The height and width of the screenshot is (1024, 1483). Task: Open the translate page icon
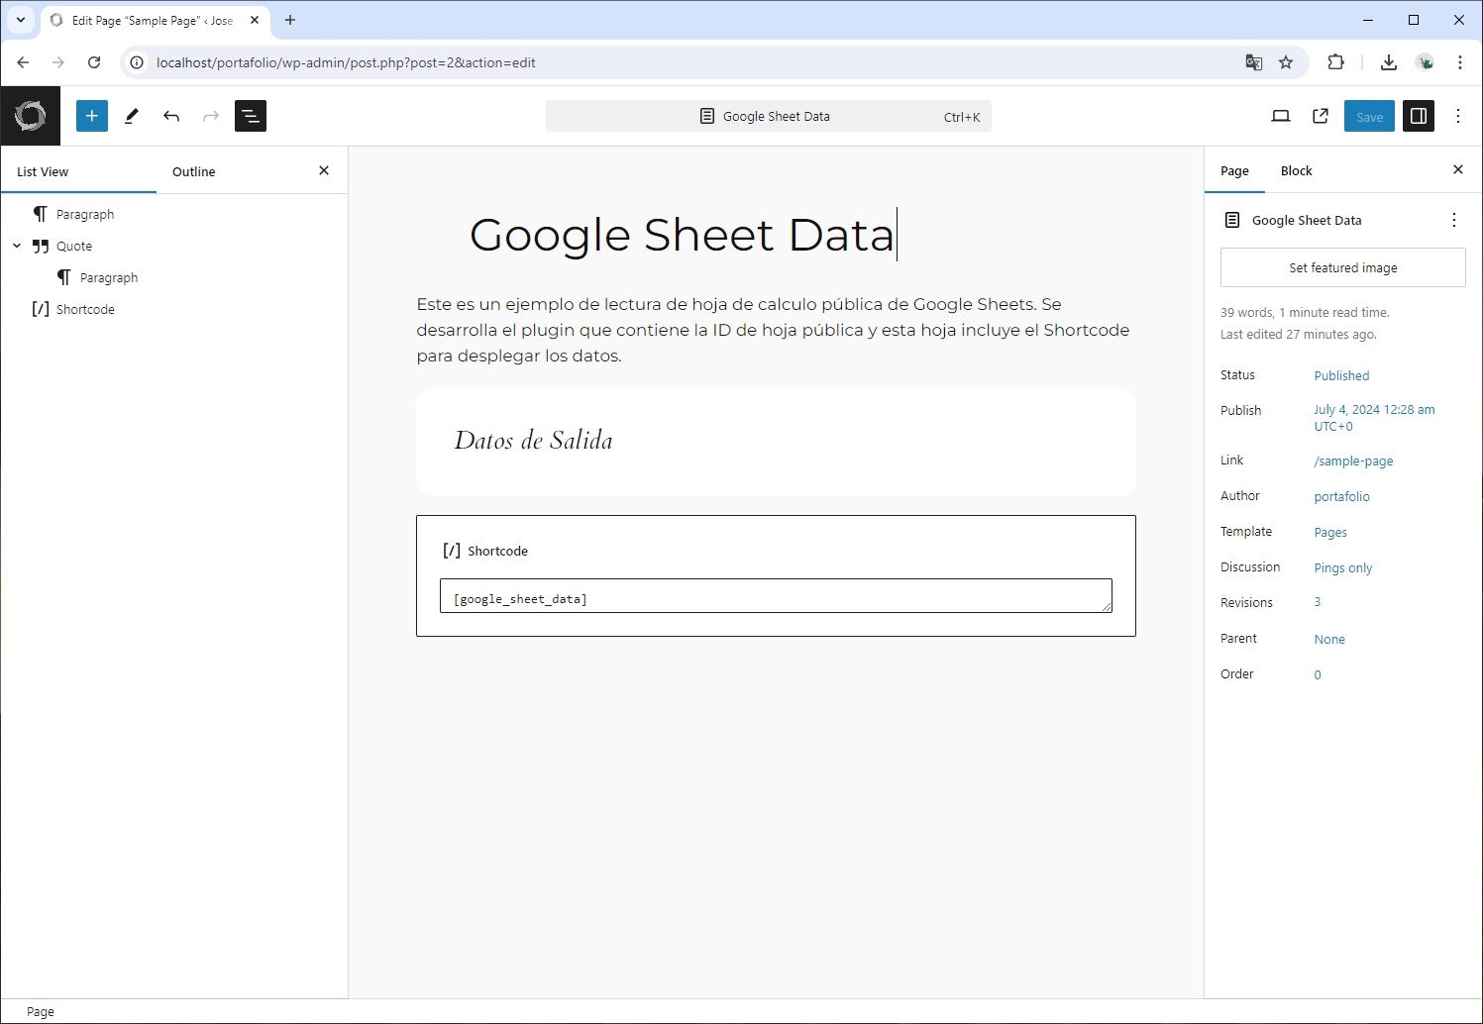(1254, 62)
